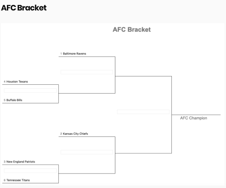The width and height of the screenshot is (226, 188).
Task: Click the bold AFC Bracket page heading
Action: [x=24, y=8]
